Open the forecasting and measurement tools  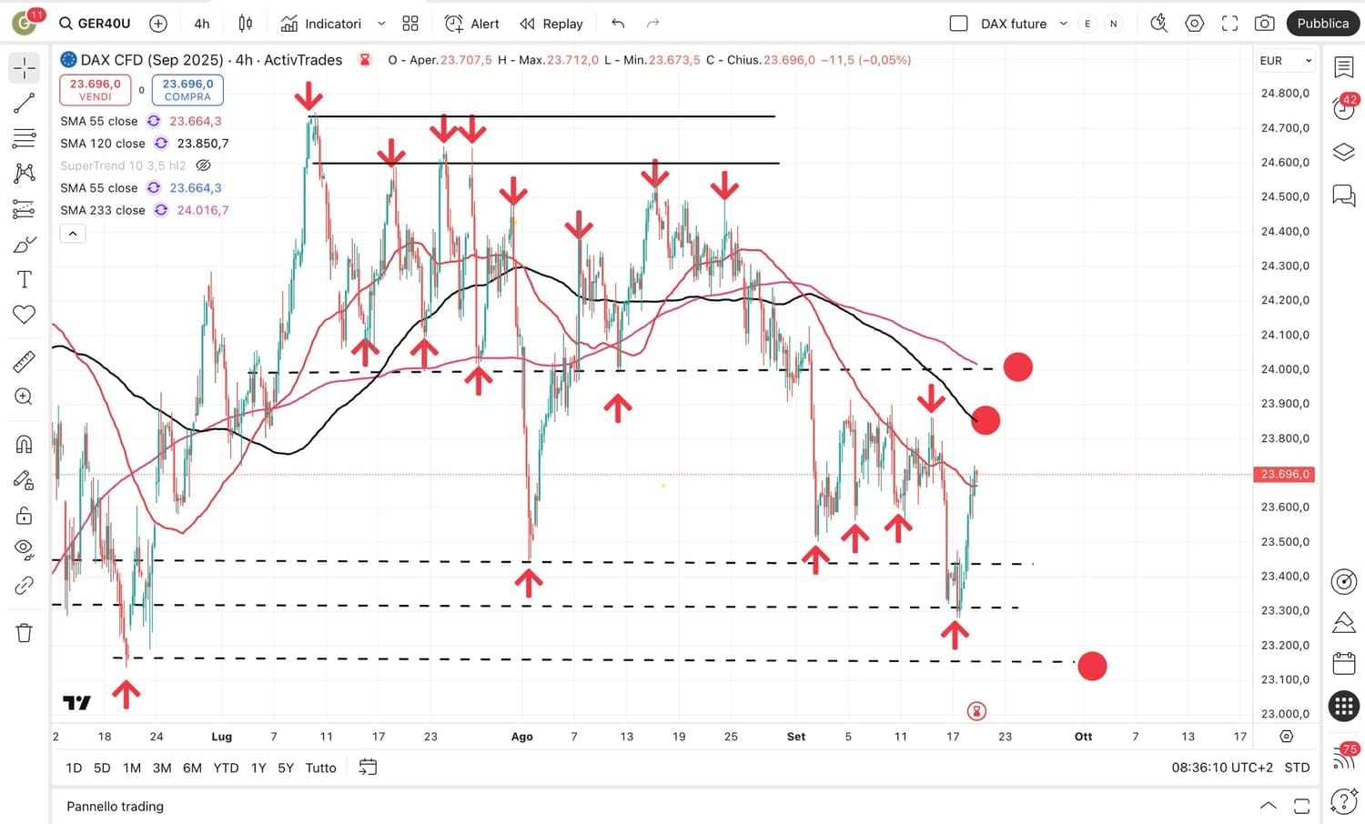pos(25,210)
